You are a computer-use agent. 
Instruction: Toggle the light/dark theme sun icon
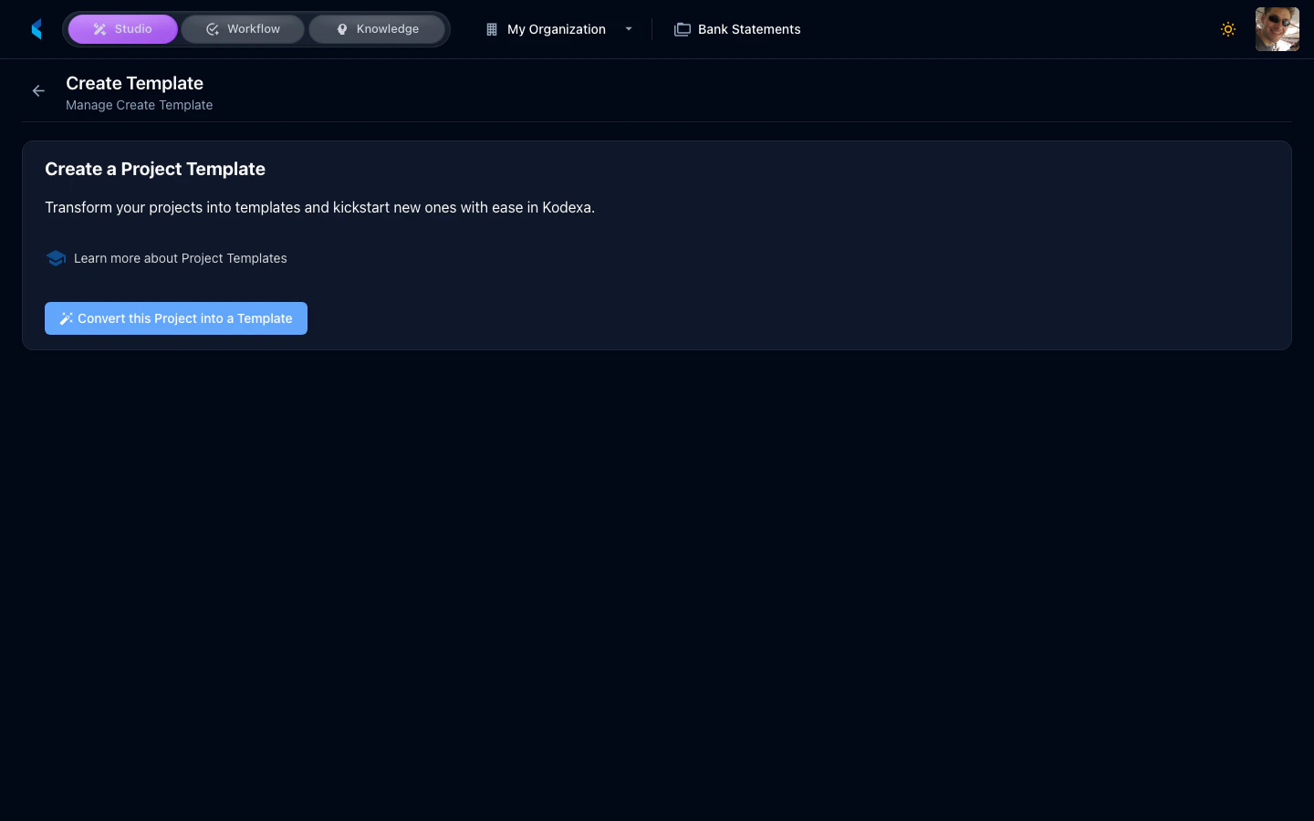pos(1228,28)
